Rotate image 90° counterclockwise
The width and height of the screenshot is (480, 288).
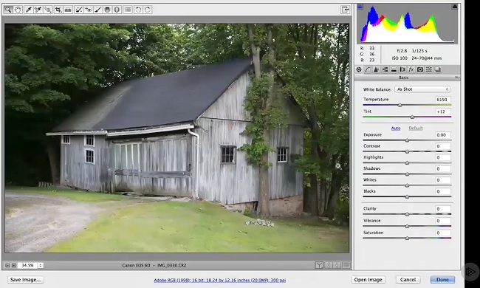[x=138, y=10]
